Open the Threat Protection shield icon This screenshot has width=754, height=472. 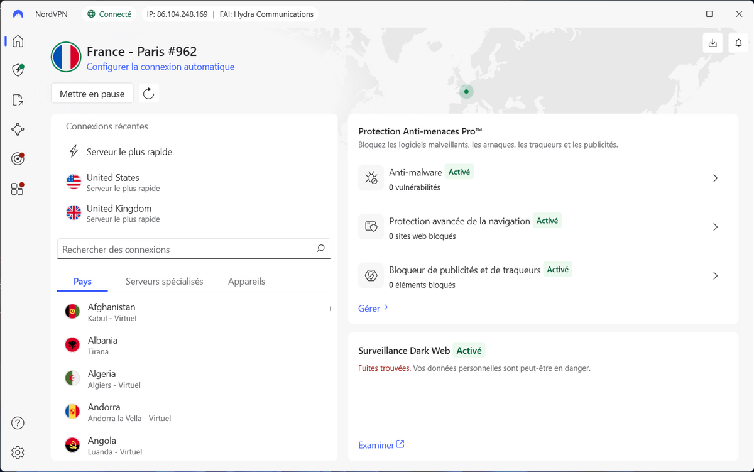[18, 70]
